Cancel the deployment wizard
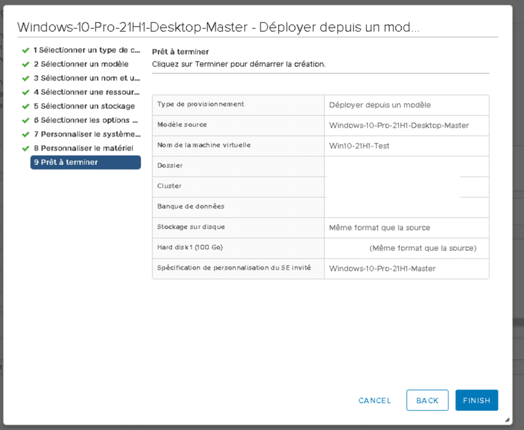 pos(375,401)
